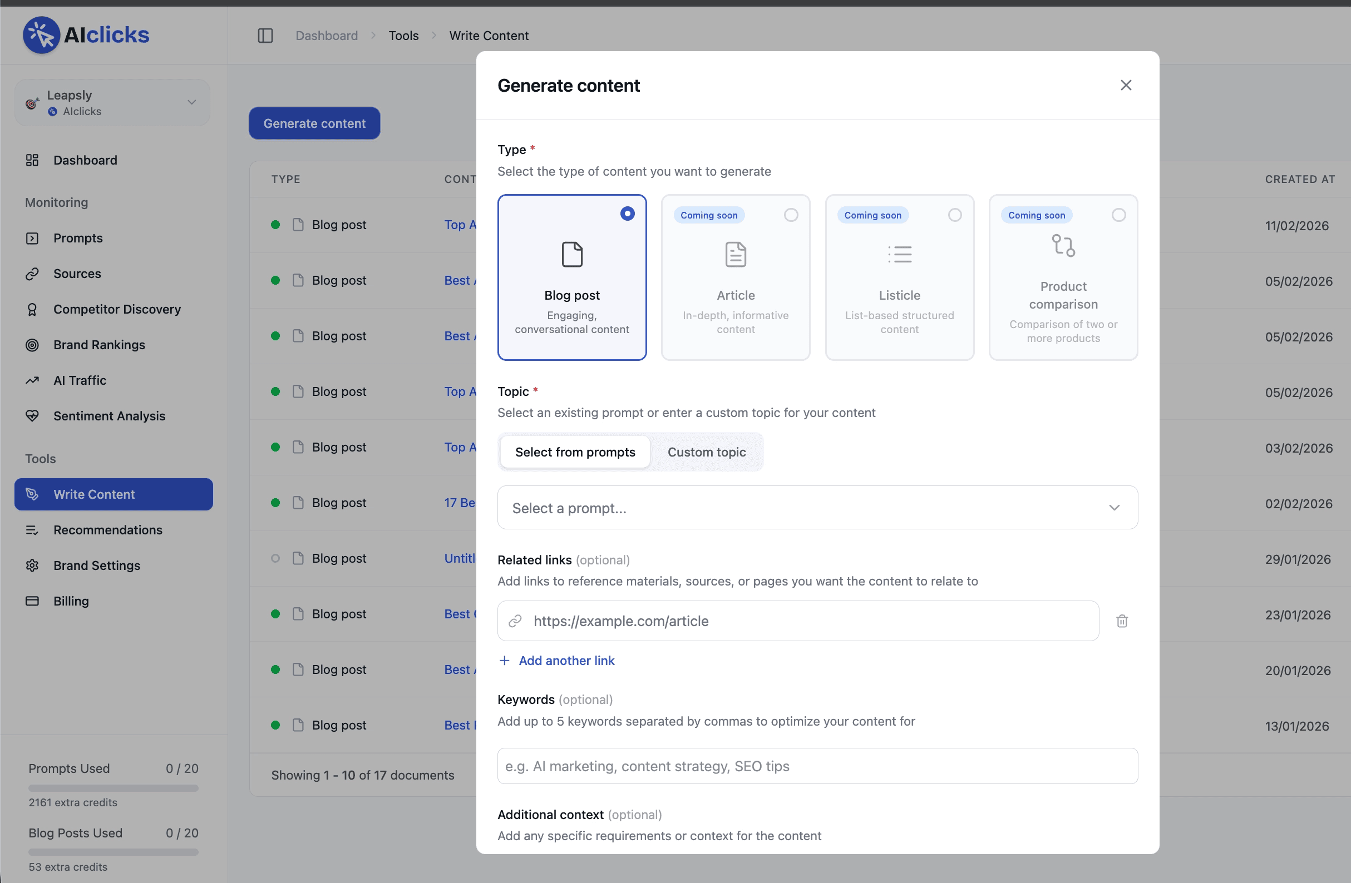Viewport: 1351px width, 883px height.
Task: Click the AIclicks logo icon
Action: (41, 35)
